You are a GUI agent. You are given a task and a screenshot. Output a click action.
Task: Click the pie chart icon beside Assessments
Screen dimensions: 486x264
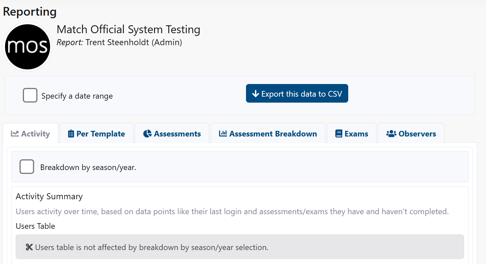(x=147, y=134)
